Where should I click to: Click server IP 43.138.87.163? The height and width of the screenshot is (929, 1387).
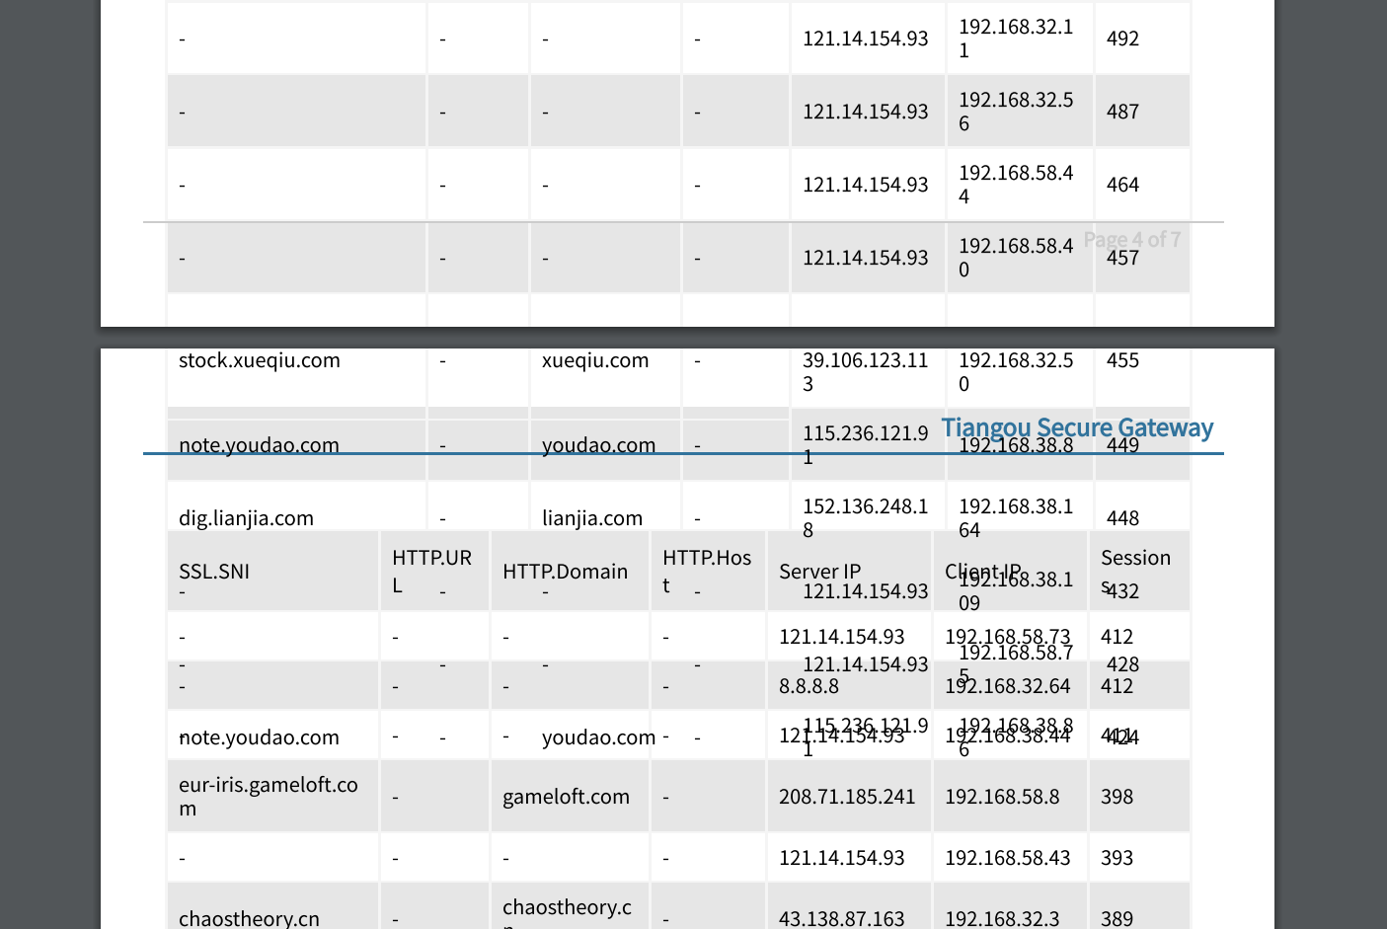pos(841,918)
